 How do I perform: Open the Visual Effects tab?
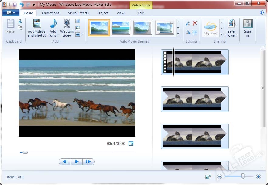coord(78,13)
